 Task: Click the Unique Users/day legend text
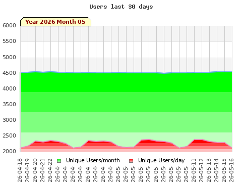[161, 160]
